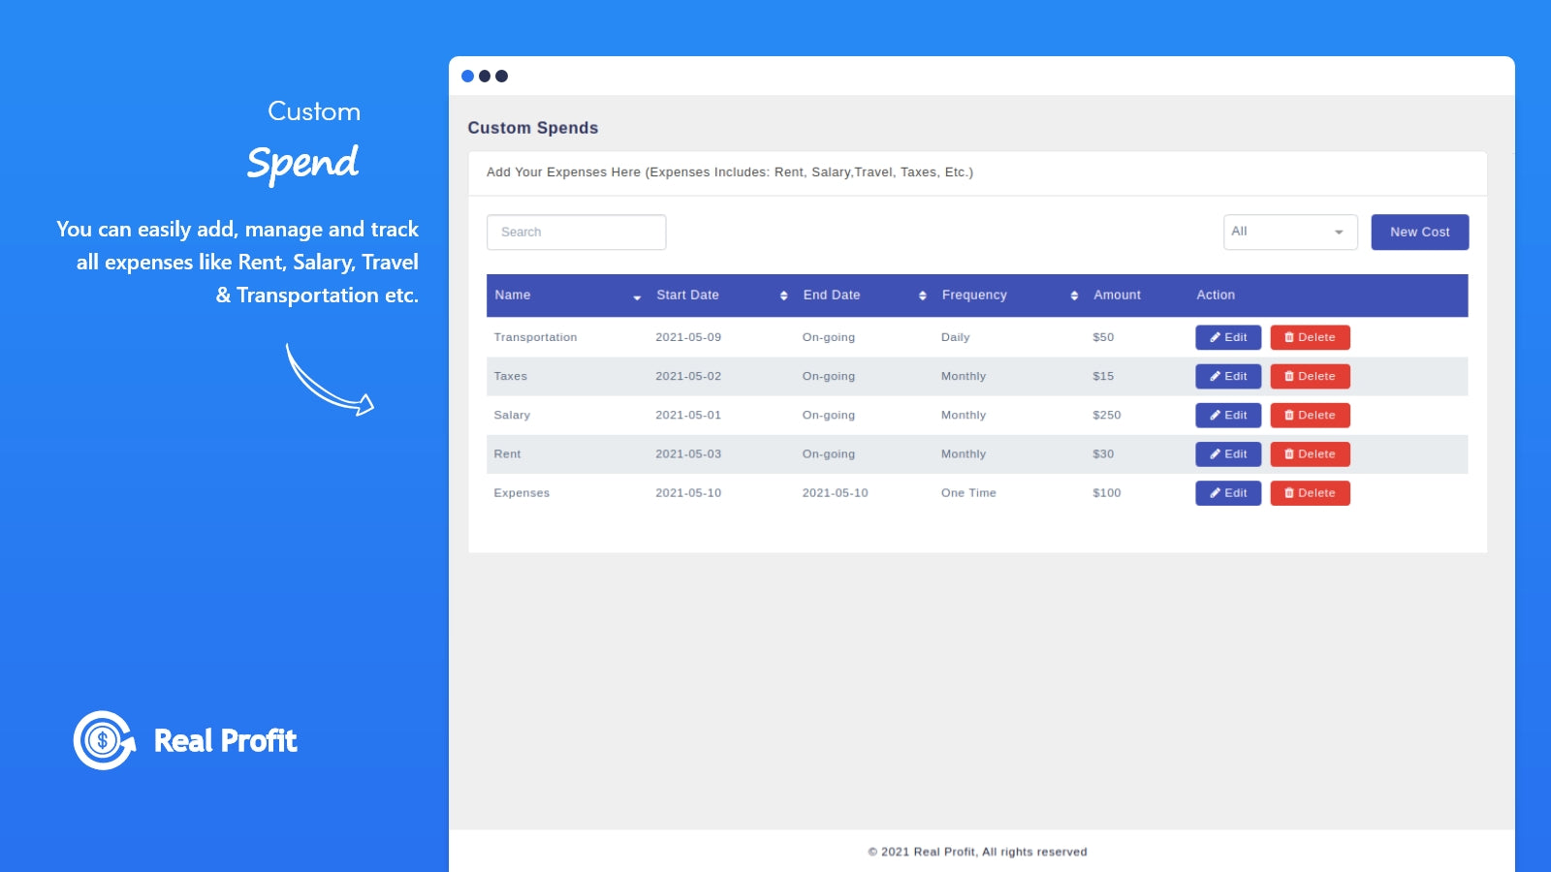The width and height of the screenshot is (1551, 872).
Task: Open the All filter dropdown
Action: click(1289, 232)
